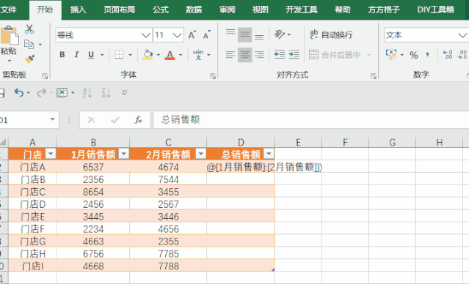
Task: Toggle Underline formatting
Action: coord(91,55)
